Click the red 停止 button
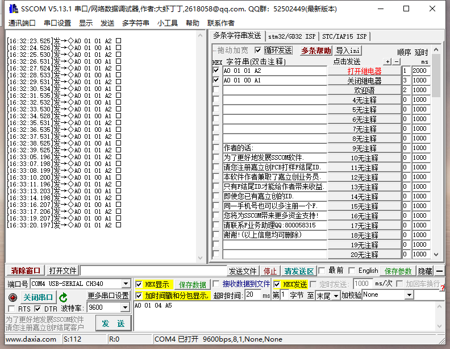Image resolution: width=450 pixels, height=349 pixels. (x=270, y=271)
